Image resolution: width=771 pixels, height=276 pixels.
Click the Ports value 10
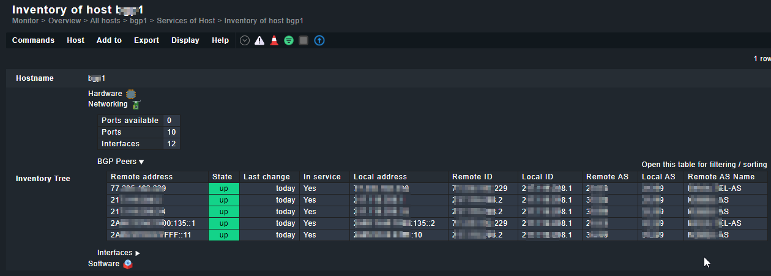coord(171,132)
